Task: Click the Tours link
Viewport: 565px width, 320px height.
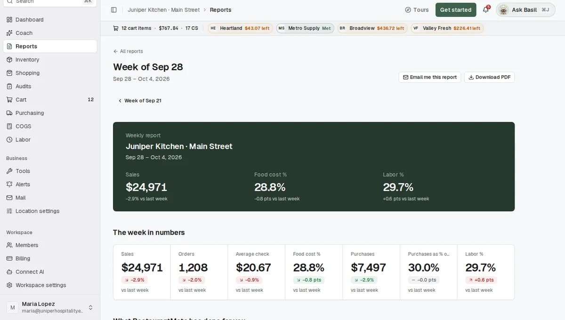Action: (x=417, y=10)
